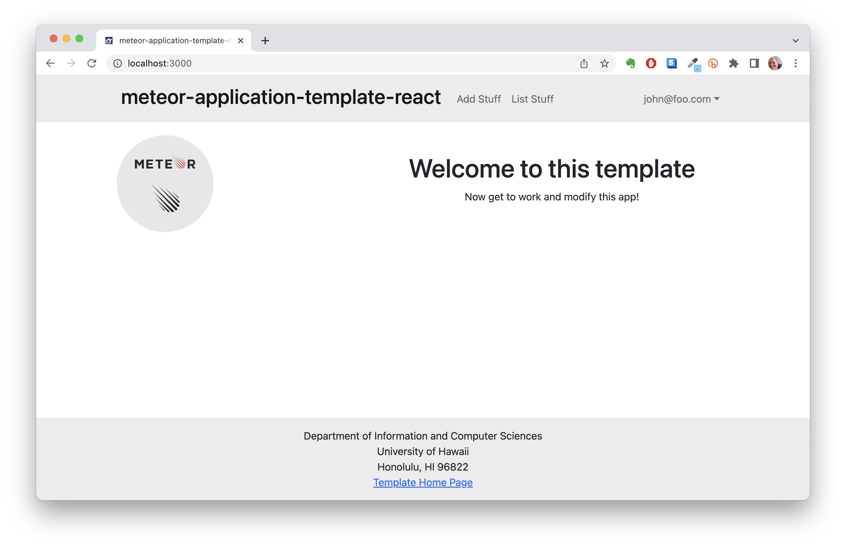Open the Extensions puzzle piece menu
Screen dimensions: 846x548
734,63
